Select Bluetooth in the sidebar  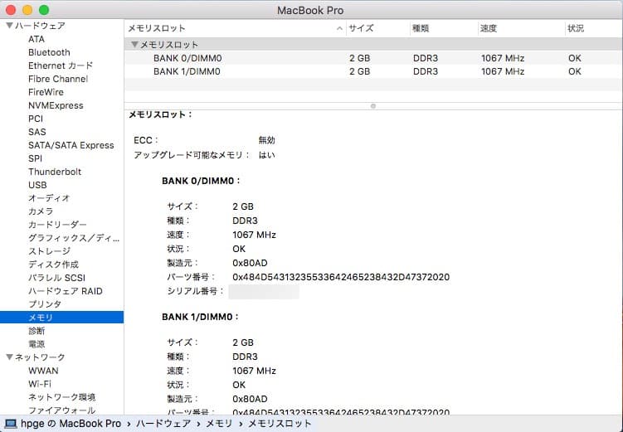pos(49,52)
